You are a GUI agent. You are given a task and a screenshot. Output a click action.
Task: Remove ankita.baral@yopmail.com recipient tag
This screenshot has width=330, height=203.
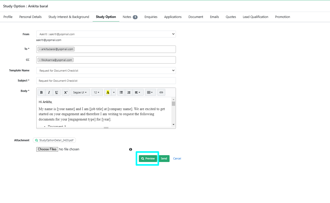pyautogui.click(x=40, y=49)
